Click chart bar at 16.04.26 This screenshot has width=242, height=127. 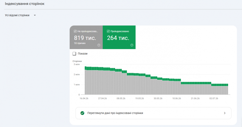[x=86, y=80]
